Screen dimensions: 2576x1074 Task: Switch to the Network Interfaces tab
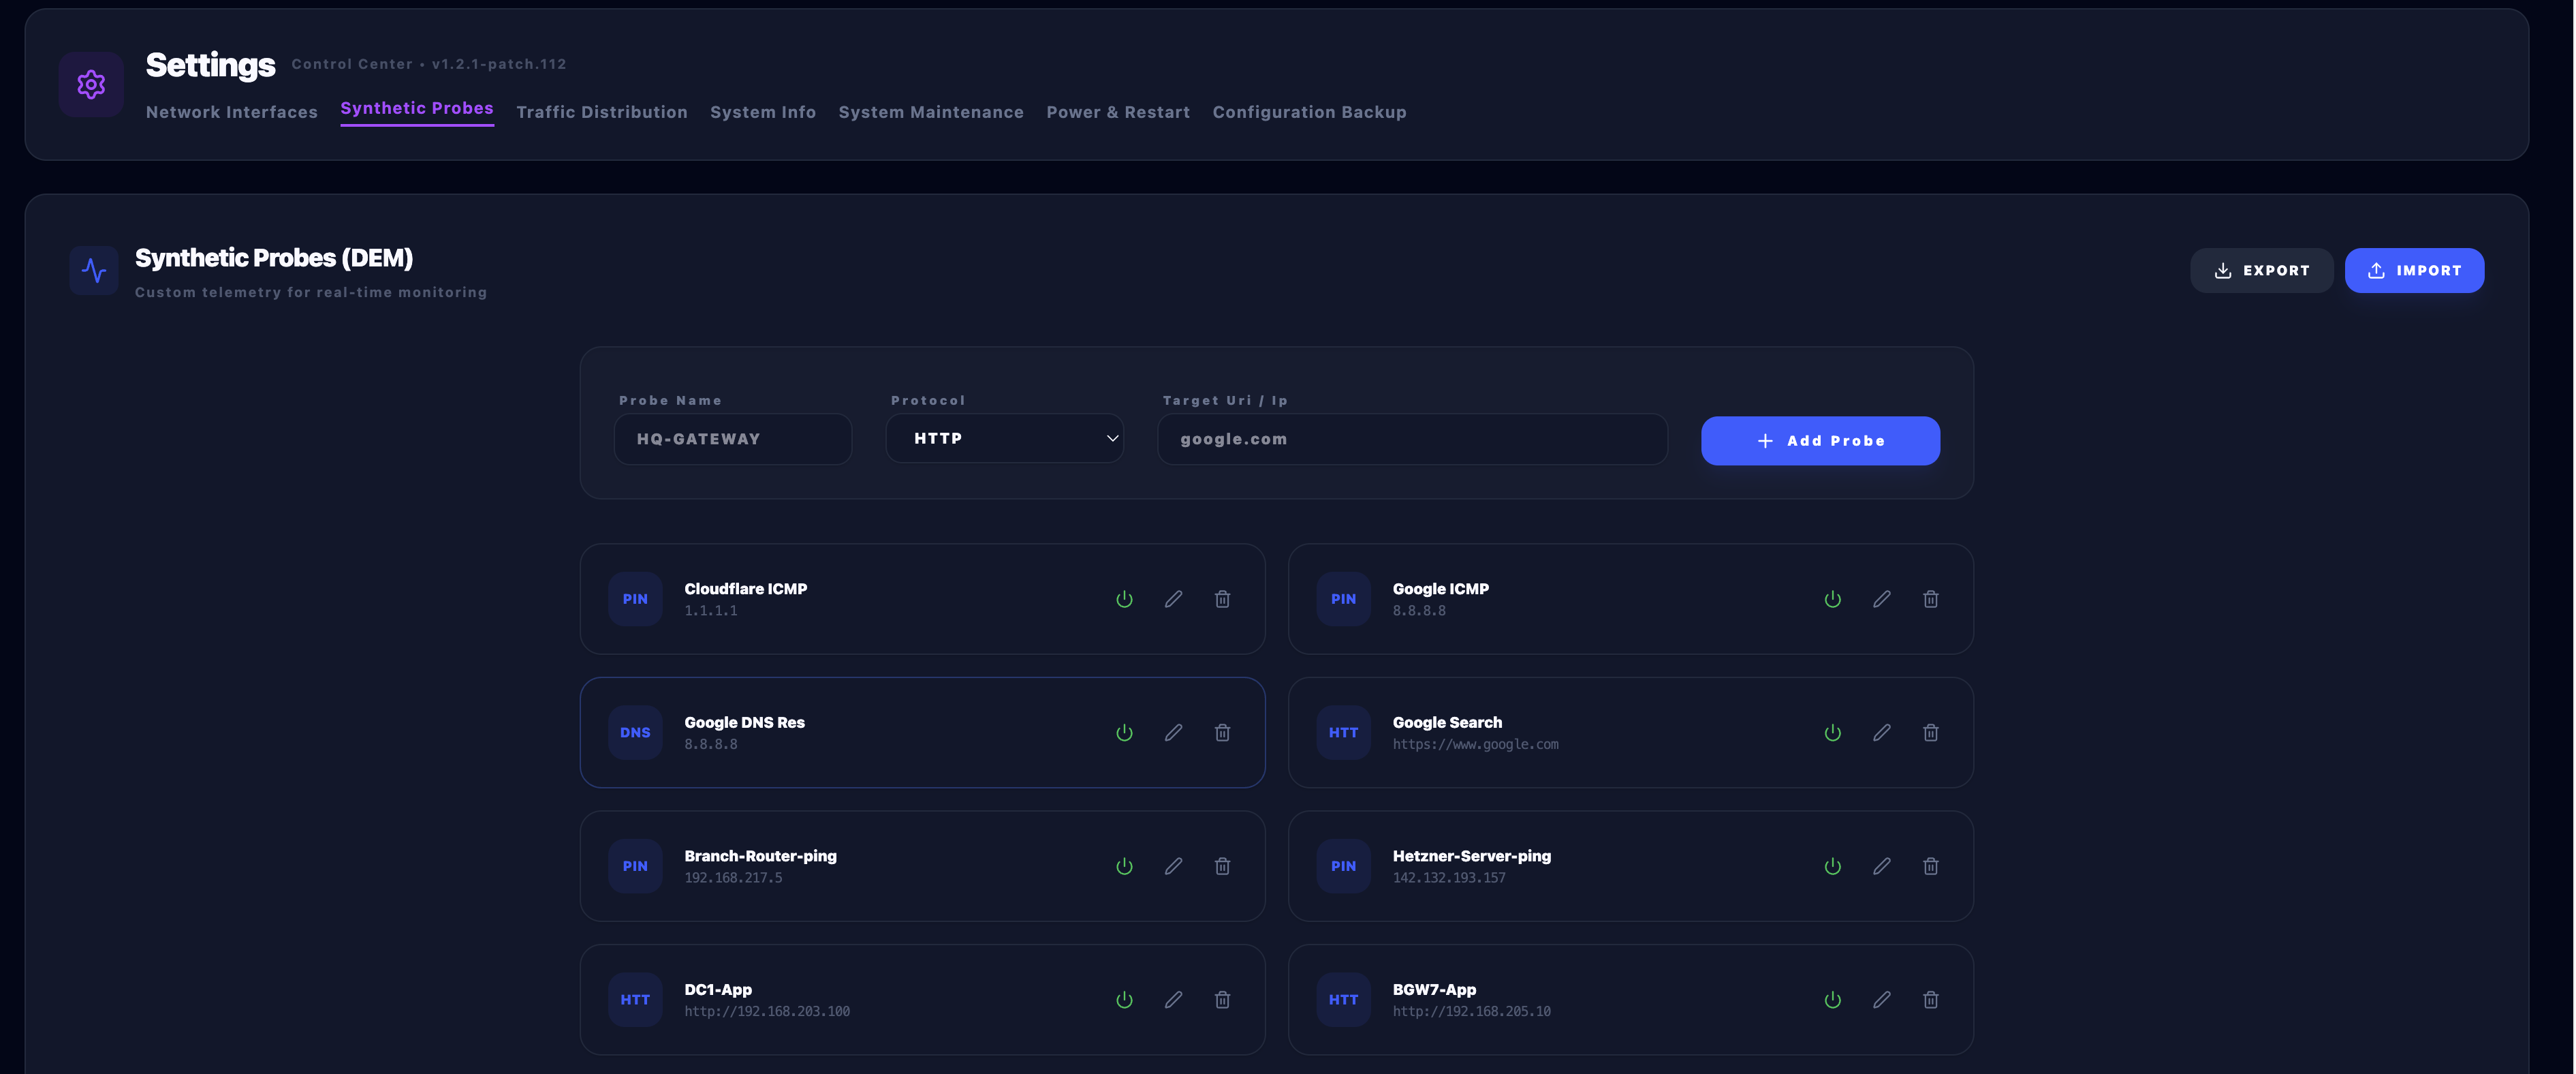pyautogui.click(x=232, y=112)
